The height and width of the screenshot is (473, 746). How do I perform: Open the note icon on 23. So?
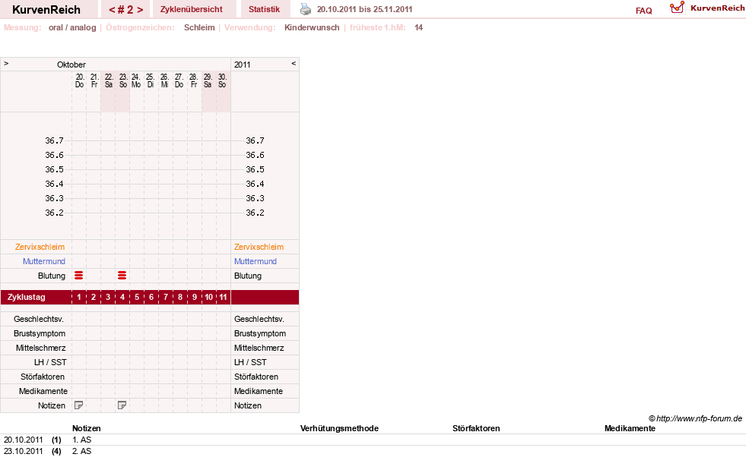[x=122, y=405]
